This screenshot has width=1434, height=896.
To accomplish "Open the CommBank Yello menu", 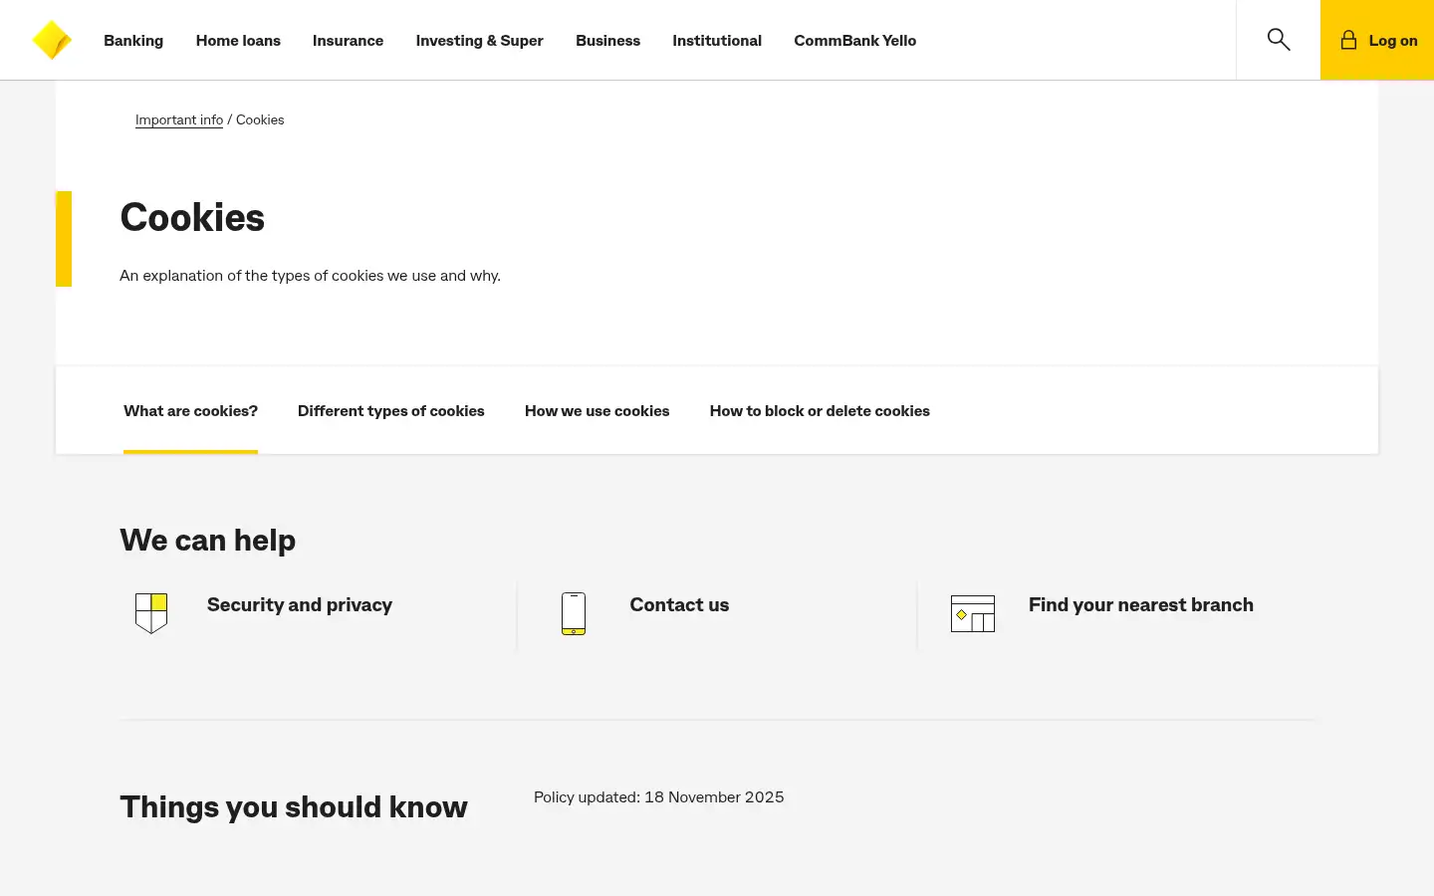I will (x=854, y=41).
